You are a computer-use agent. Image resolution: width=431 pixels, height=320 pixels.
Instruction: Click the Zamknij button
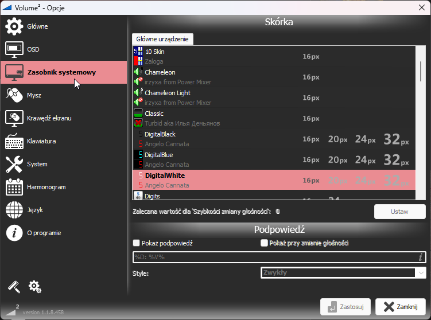click(x=401, y=307)
